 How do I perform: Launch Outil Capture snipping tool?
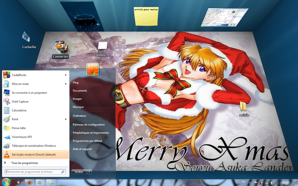click(x=35, y=102)
